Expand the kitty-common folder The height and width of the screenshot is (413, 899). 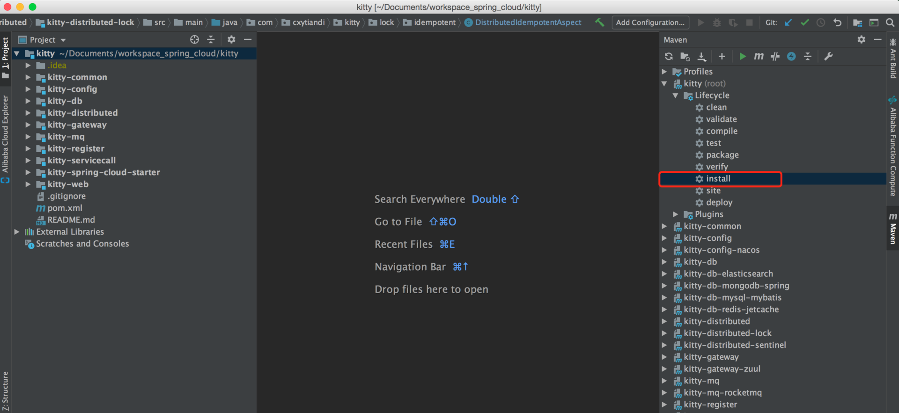click(x=28, y=77)
